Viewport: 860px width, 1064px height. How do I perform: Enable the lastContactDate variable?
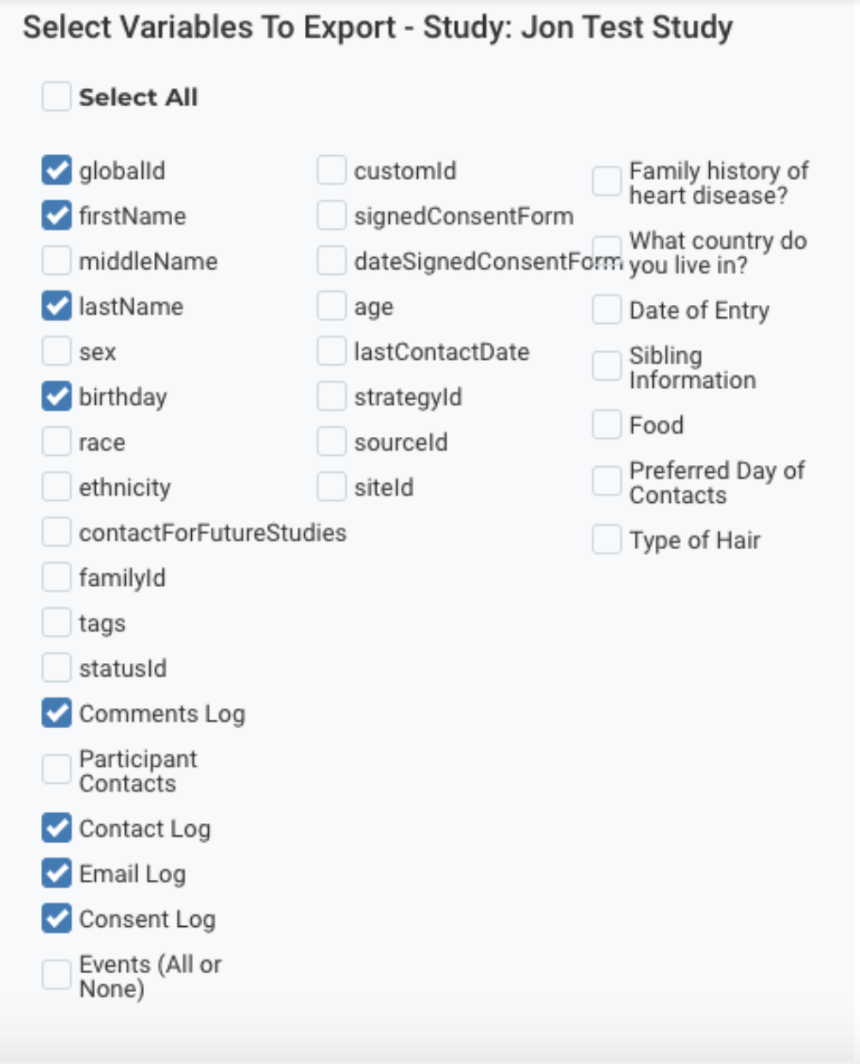pyautogui.click(x=331, y=351)
